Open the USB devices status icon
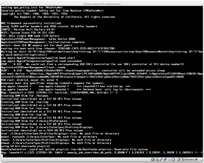 161,159
